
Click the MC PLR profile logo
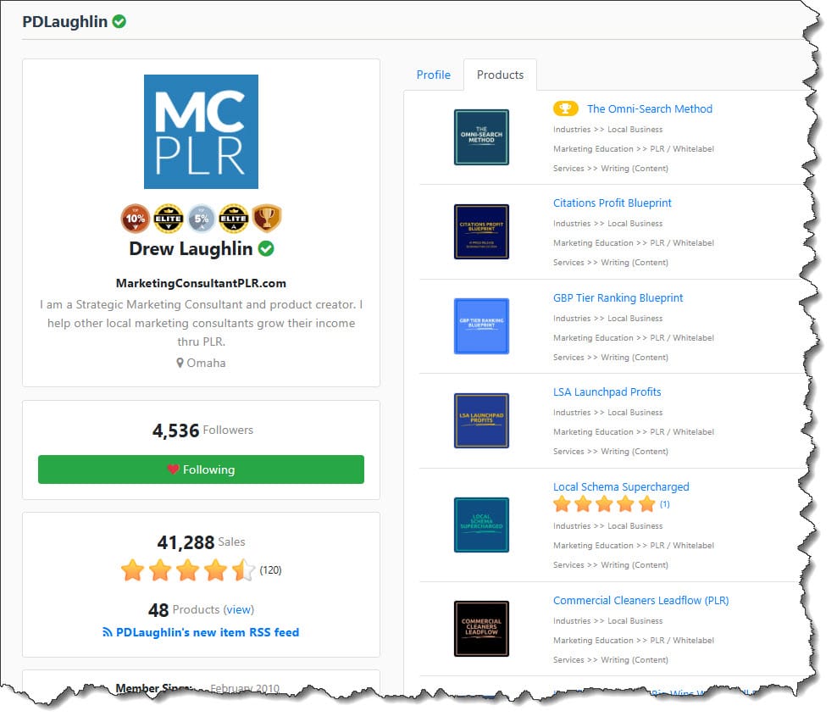[x=201, y=131]
